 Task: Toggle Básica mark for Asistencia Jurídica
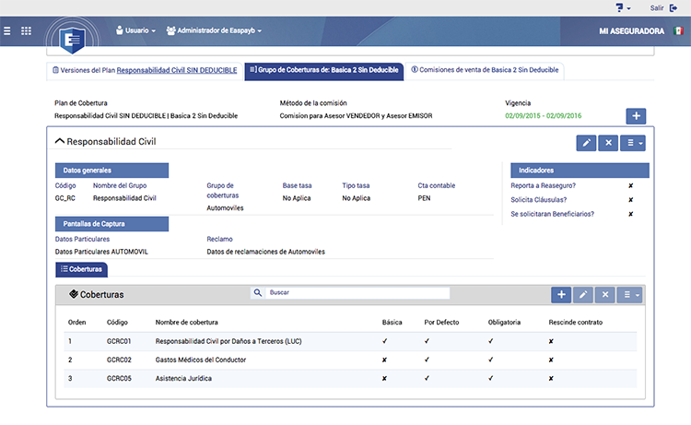tap(384, 379)
